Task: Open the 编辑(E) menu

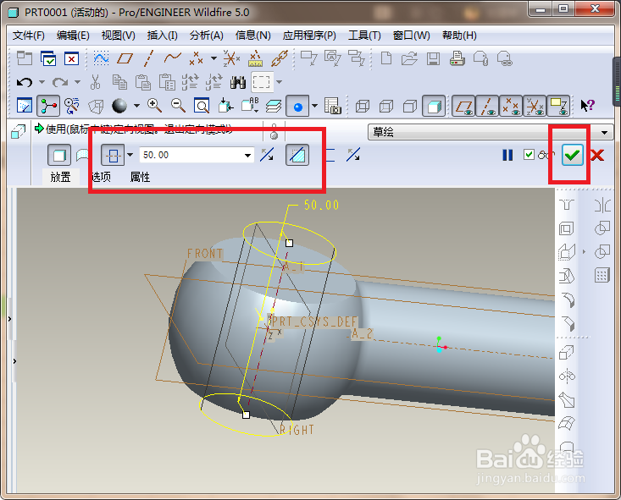Action: (x=73, y=36)
